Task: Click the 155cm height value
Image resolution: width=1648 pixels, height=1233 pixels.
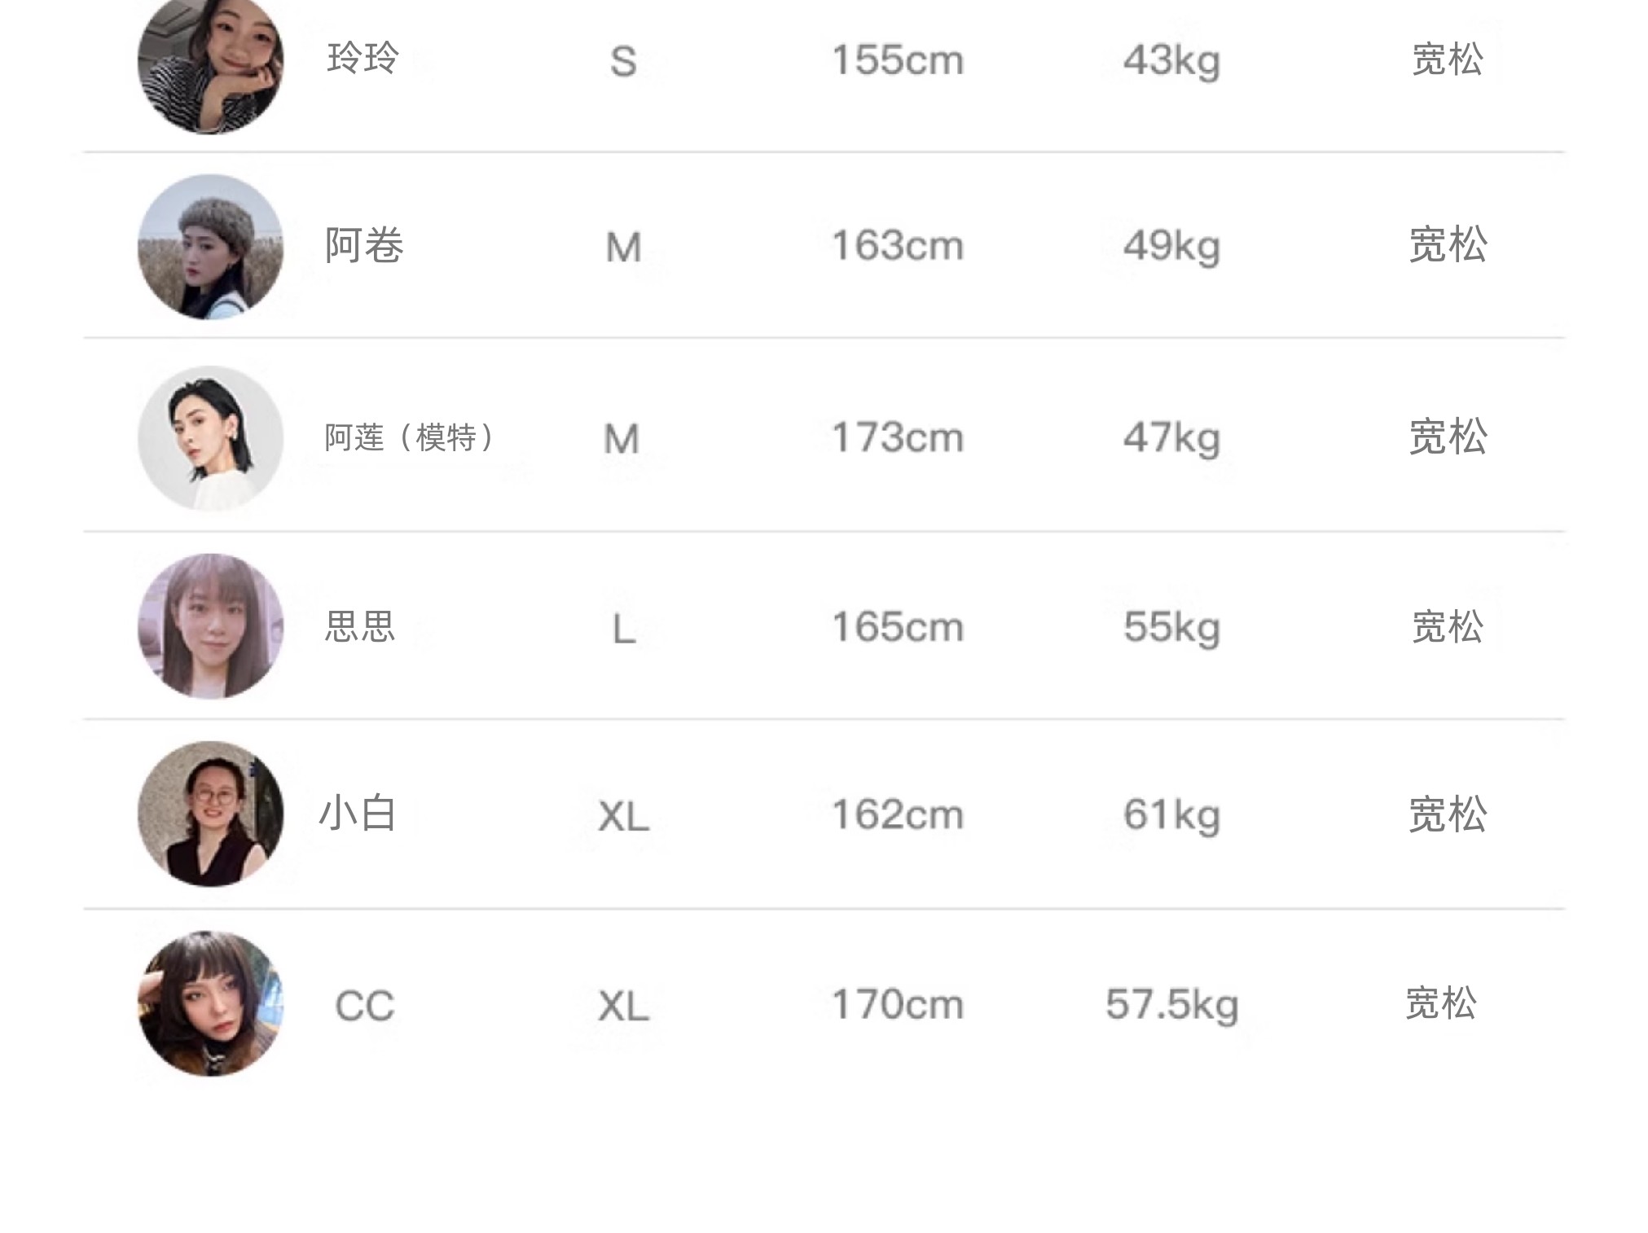Action: 897,60
